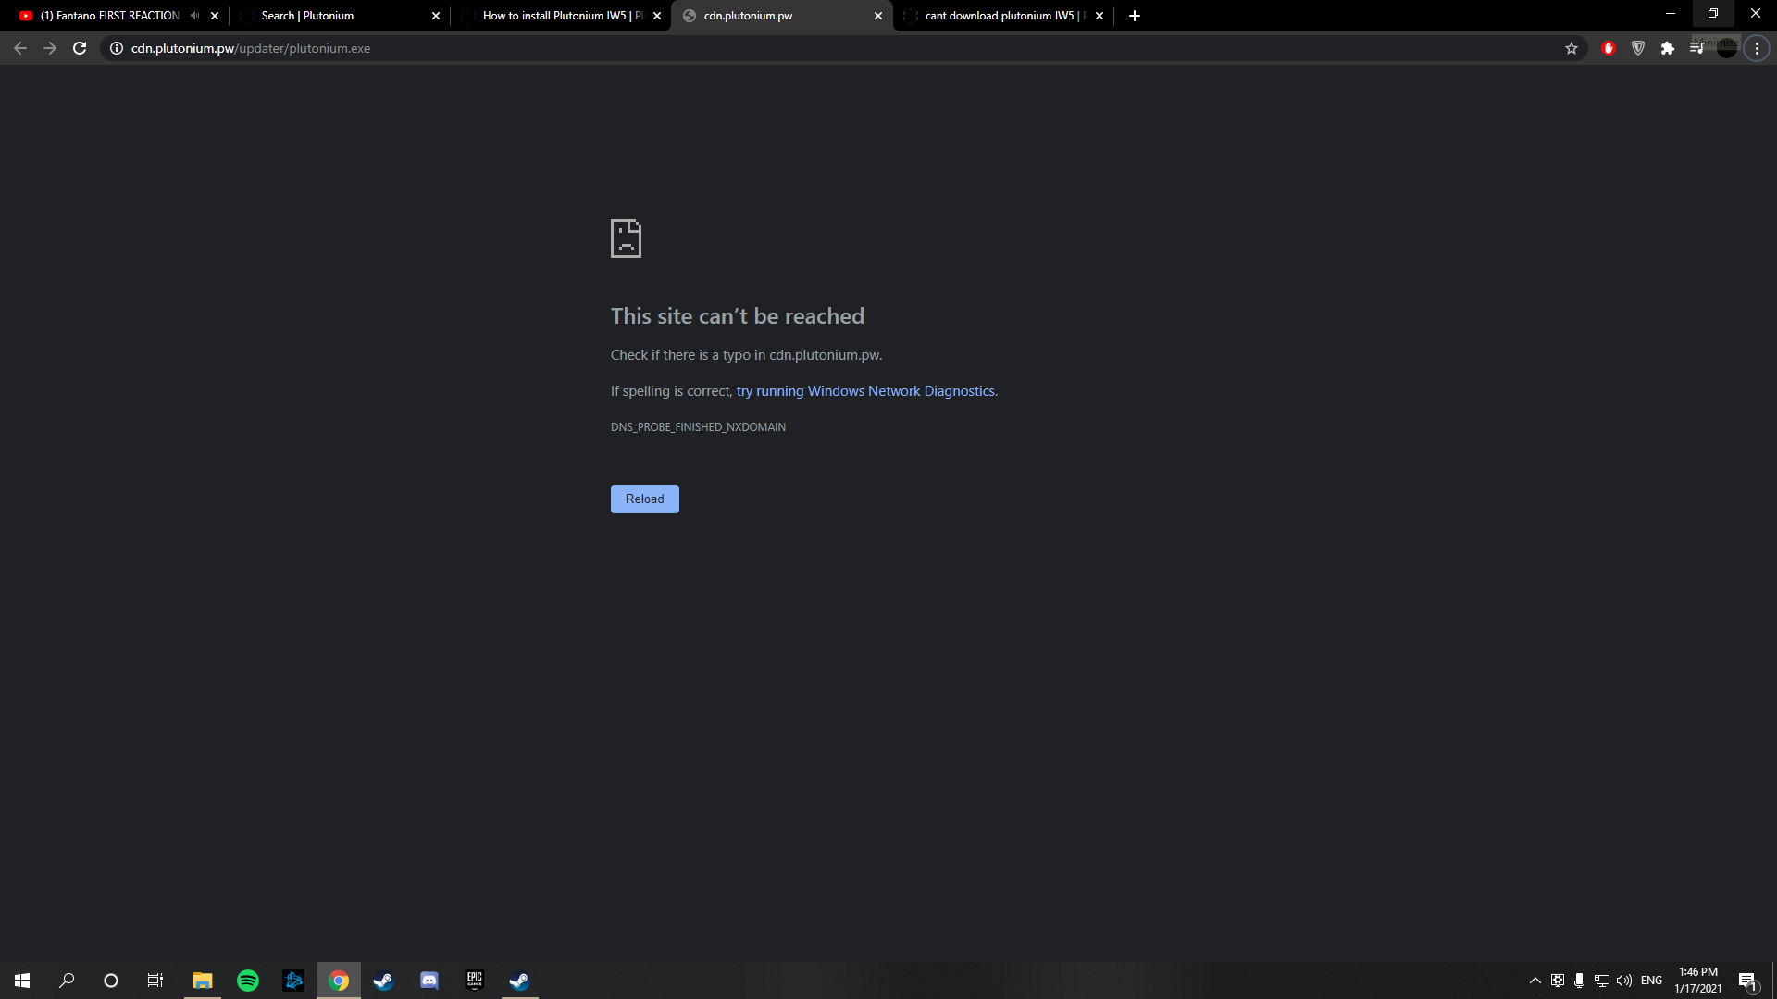The image size is (1777, 999).
Task: Click the browser forward arrow
Action: click(50, 48)
